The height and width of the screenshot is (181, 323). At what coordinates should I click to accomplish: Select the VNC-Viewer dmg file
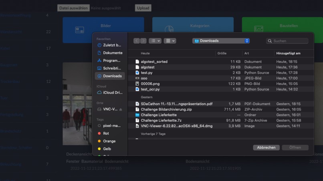(221, 126)
